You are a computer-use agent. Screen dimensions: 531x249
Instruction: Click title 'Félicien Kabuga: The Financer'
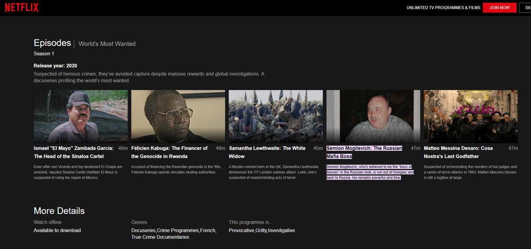pyautogui.click(x=169, y=152)
